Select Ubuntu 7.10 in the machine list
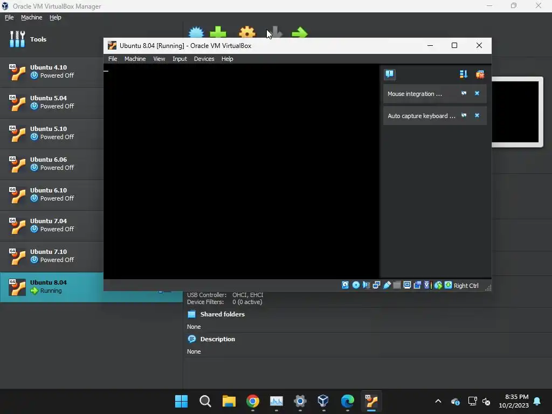This screenshot has height=414, width=552. [52, 256]
